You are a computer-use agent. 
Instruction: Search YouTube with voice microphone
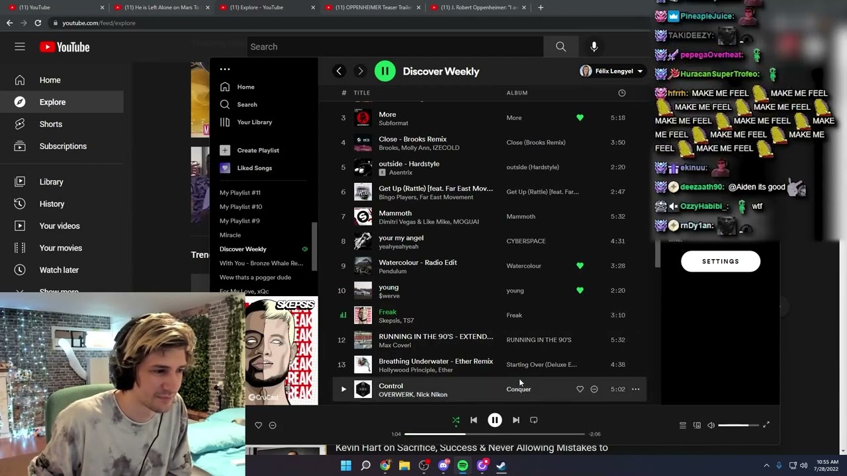(594, 47)
